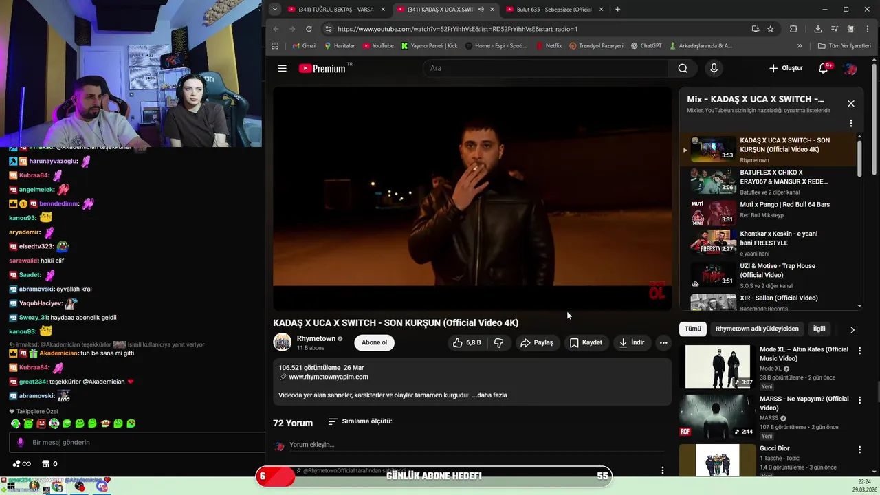The image size is (880, 495).
Task: Close the Mix playlist panel
Action: coord(851,104)
